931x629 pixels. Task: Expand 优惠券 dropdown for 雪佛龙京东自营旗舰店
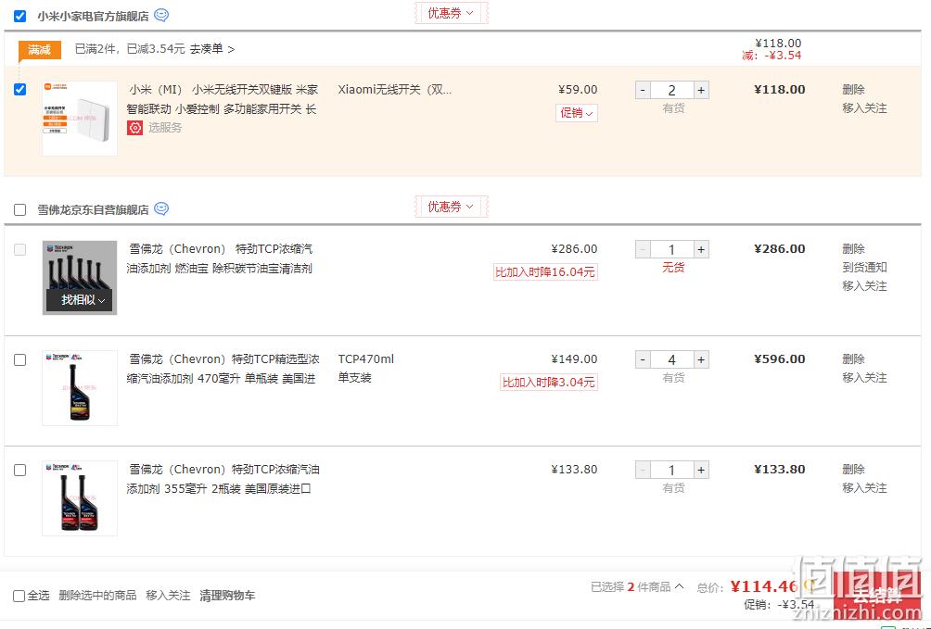(x=451, y=207)
